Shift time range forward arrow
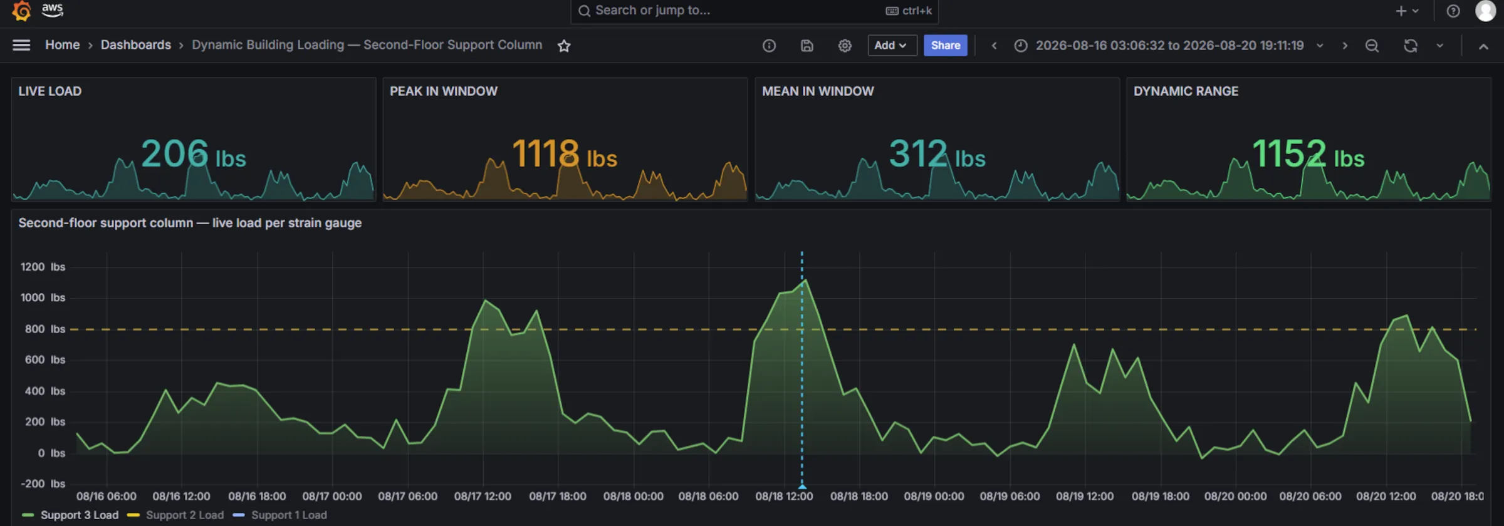 (1345, 46)
